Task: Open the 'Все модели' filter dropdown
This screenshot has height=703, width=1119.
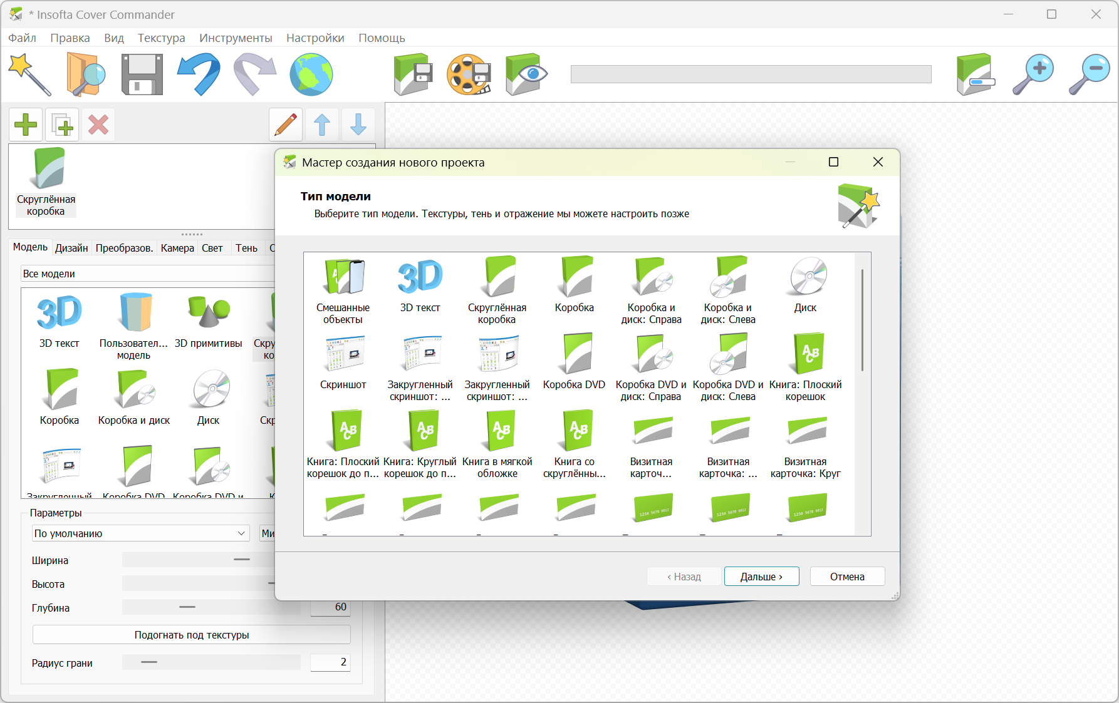Action: click(147, 274)
